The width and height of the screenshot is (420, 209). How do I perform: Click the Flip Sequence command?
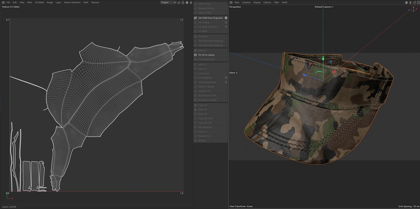(x=211, y=127)
